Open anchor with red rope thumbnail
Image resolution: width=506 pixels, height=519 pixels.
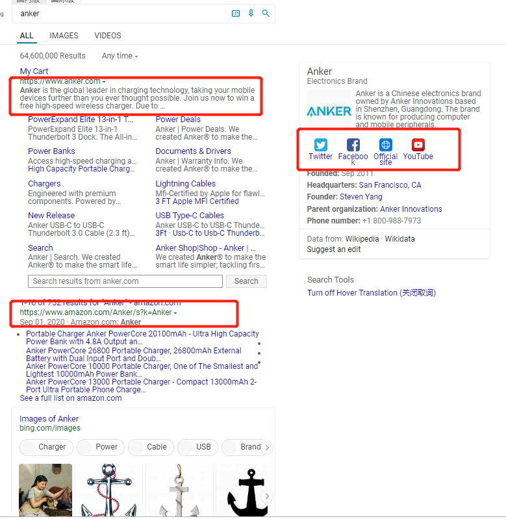click(x=109, y=490)
